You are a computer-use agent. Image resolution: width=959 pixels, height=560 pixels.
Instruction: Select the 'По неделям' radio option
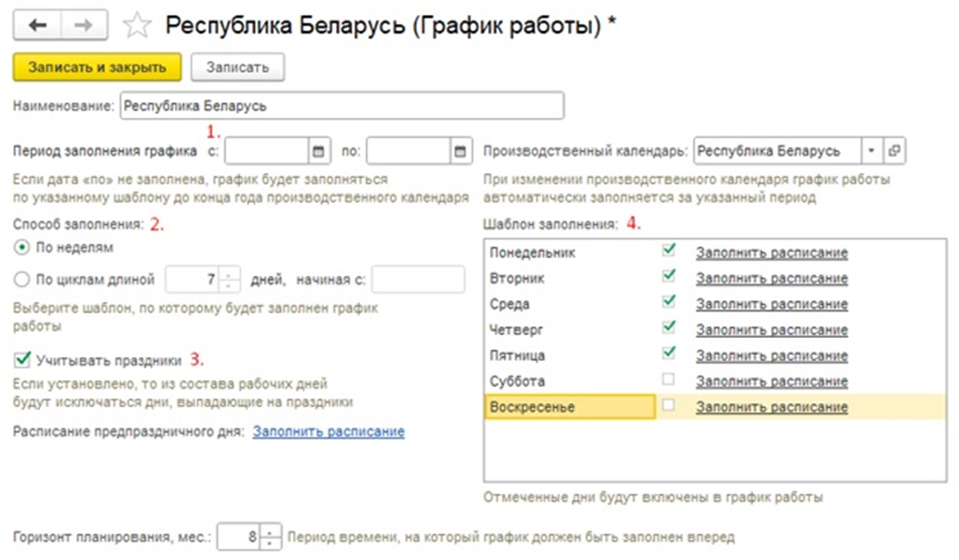click(22, 248)
